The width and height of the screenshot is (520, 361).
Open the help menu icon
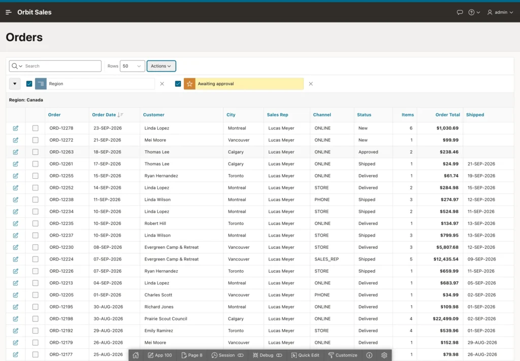pos(474,12)
